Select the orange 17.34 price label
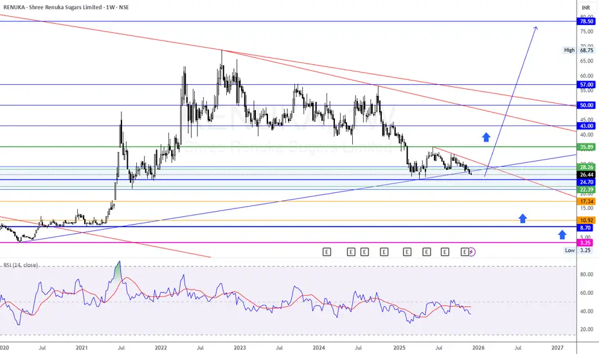Image resolution: width=599 pixels, height=354 pixels. pos(586,201)
